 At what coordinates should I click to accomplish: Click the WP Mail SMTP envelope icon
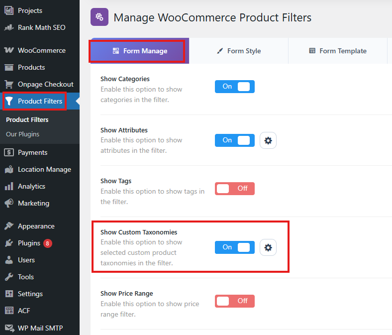coord(9,328)
